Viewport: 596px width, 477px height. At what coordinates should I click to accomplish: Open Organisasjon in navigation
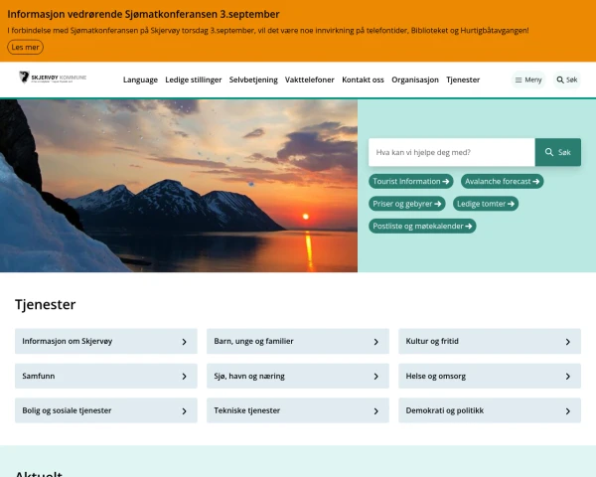tap(415, 79)
